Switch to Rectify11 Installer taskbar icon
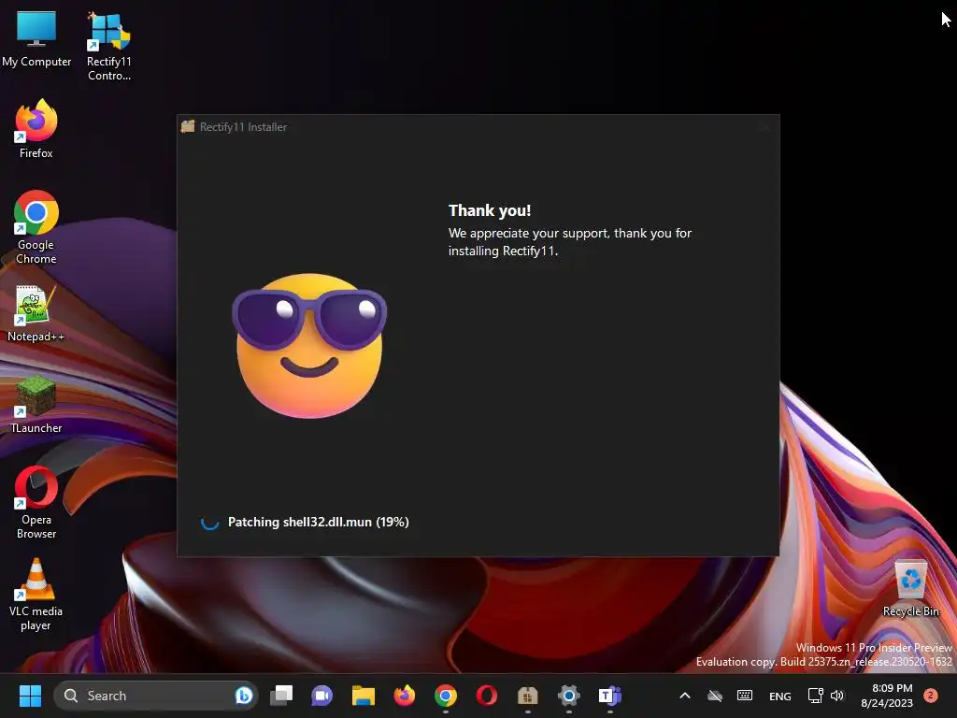The width and height of the screenshot is (957, 718). 527,696
